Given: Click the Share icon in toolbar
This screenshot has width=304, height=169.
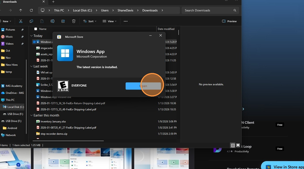Looking at the screenshot, I should [x=63, y=21].
